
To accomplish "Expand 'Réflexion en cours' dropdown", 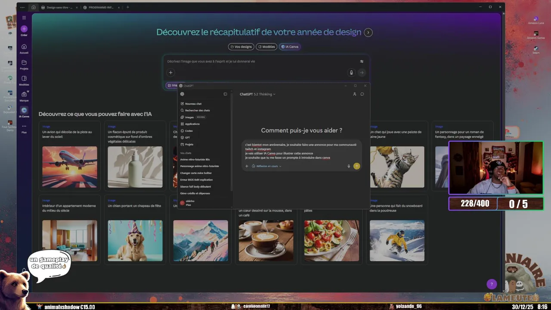I will tap(266, 166).
